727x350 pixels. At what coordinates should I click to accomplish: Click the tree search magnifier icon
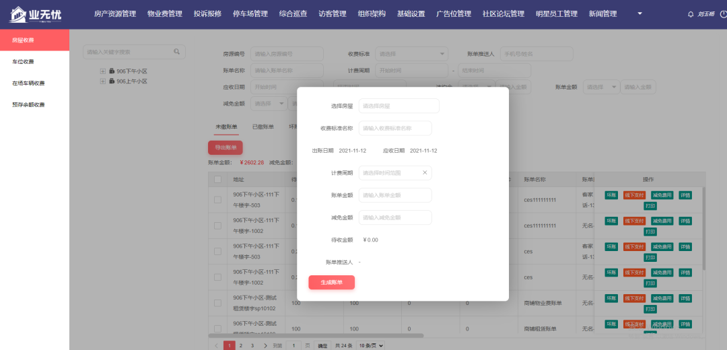tap(176, 52)
